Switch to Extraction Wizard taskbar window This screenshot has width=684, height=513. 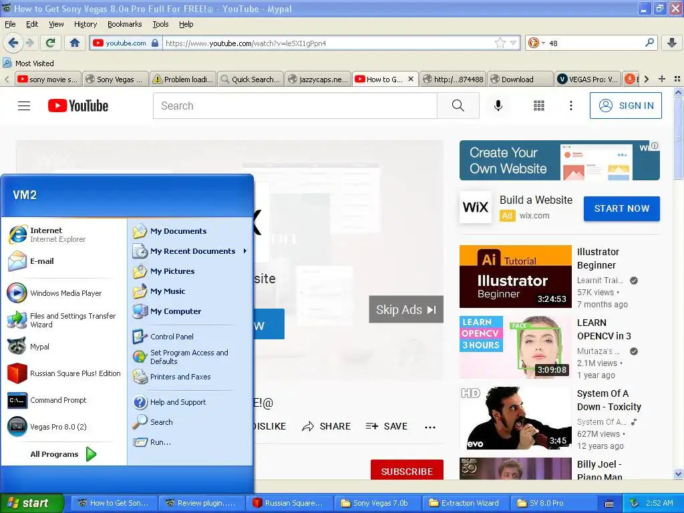466,503
